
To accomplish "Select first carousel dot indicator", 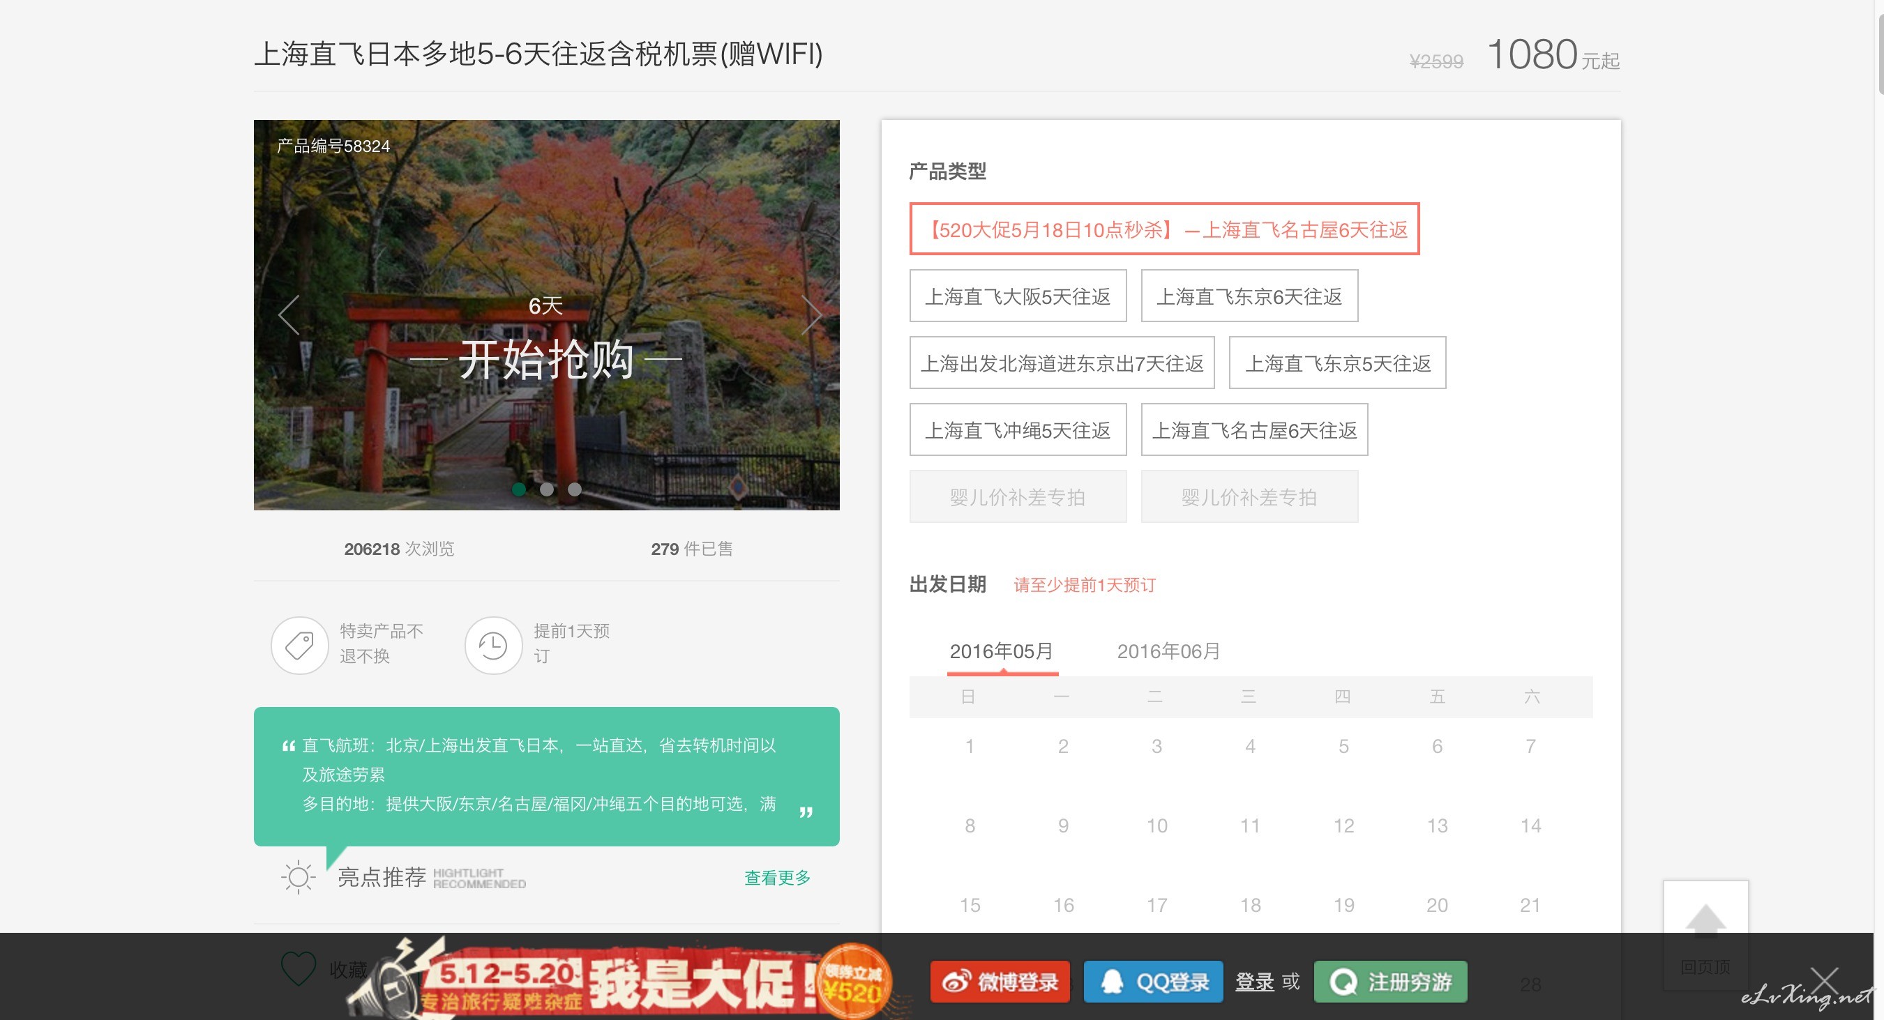I will (518, 489).
